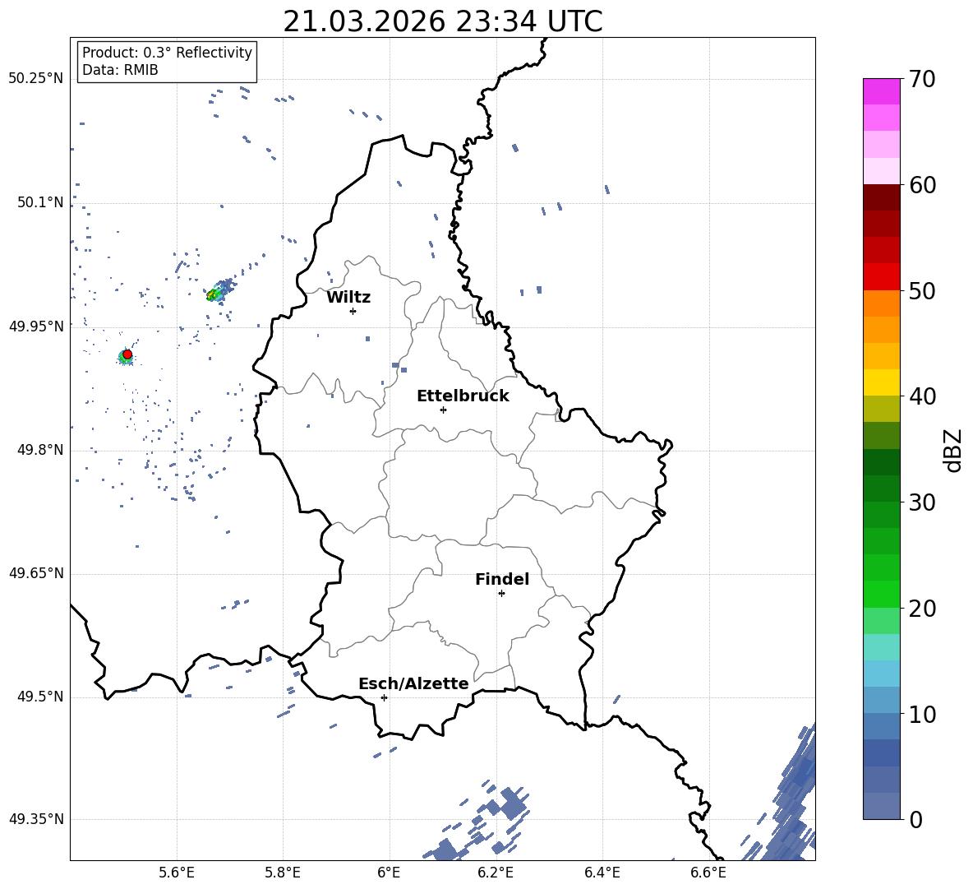Viewport: 973px width, 889px height.
Task: Click the dBZ colorbar label
Action: [x=953, y=450]
